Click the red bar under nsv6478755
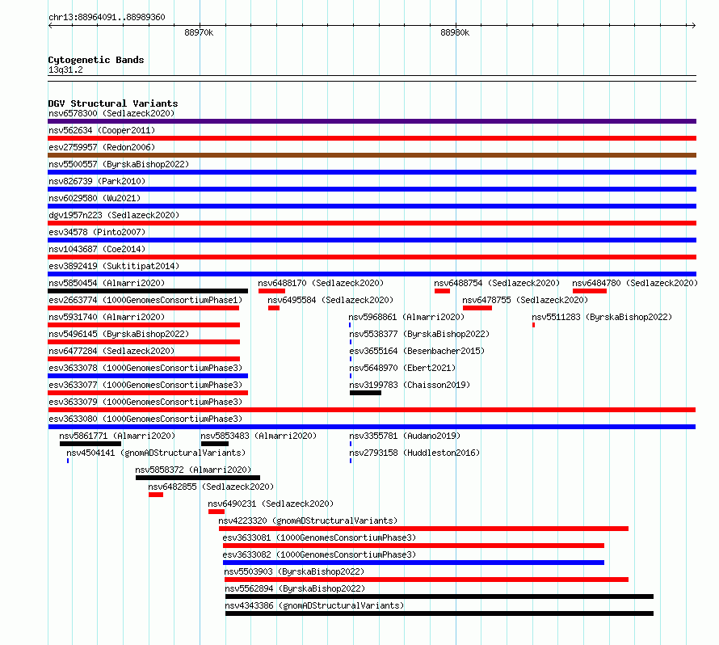Screen dimensions: 719x645 pos(477,308)
